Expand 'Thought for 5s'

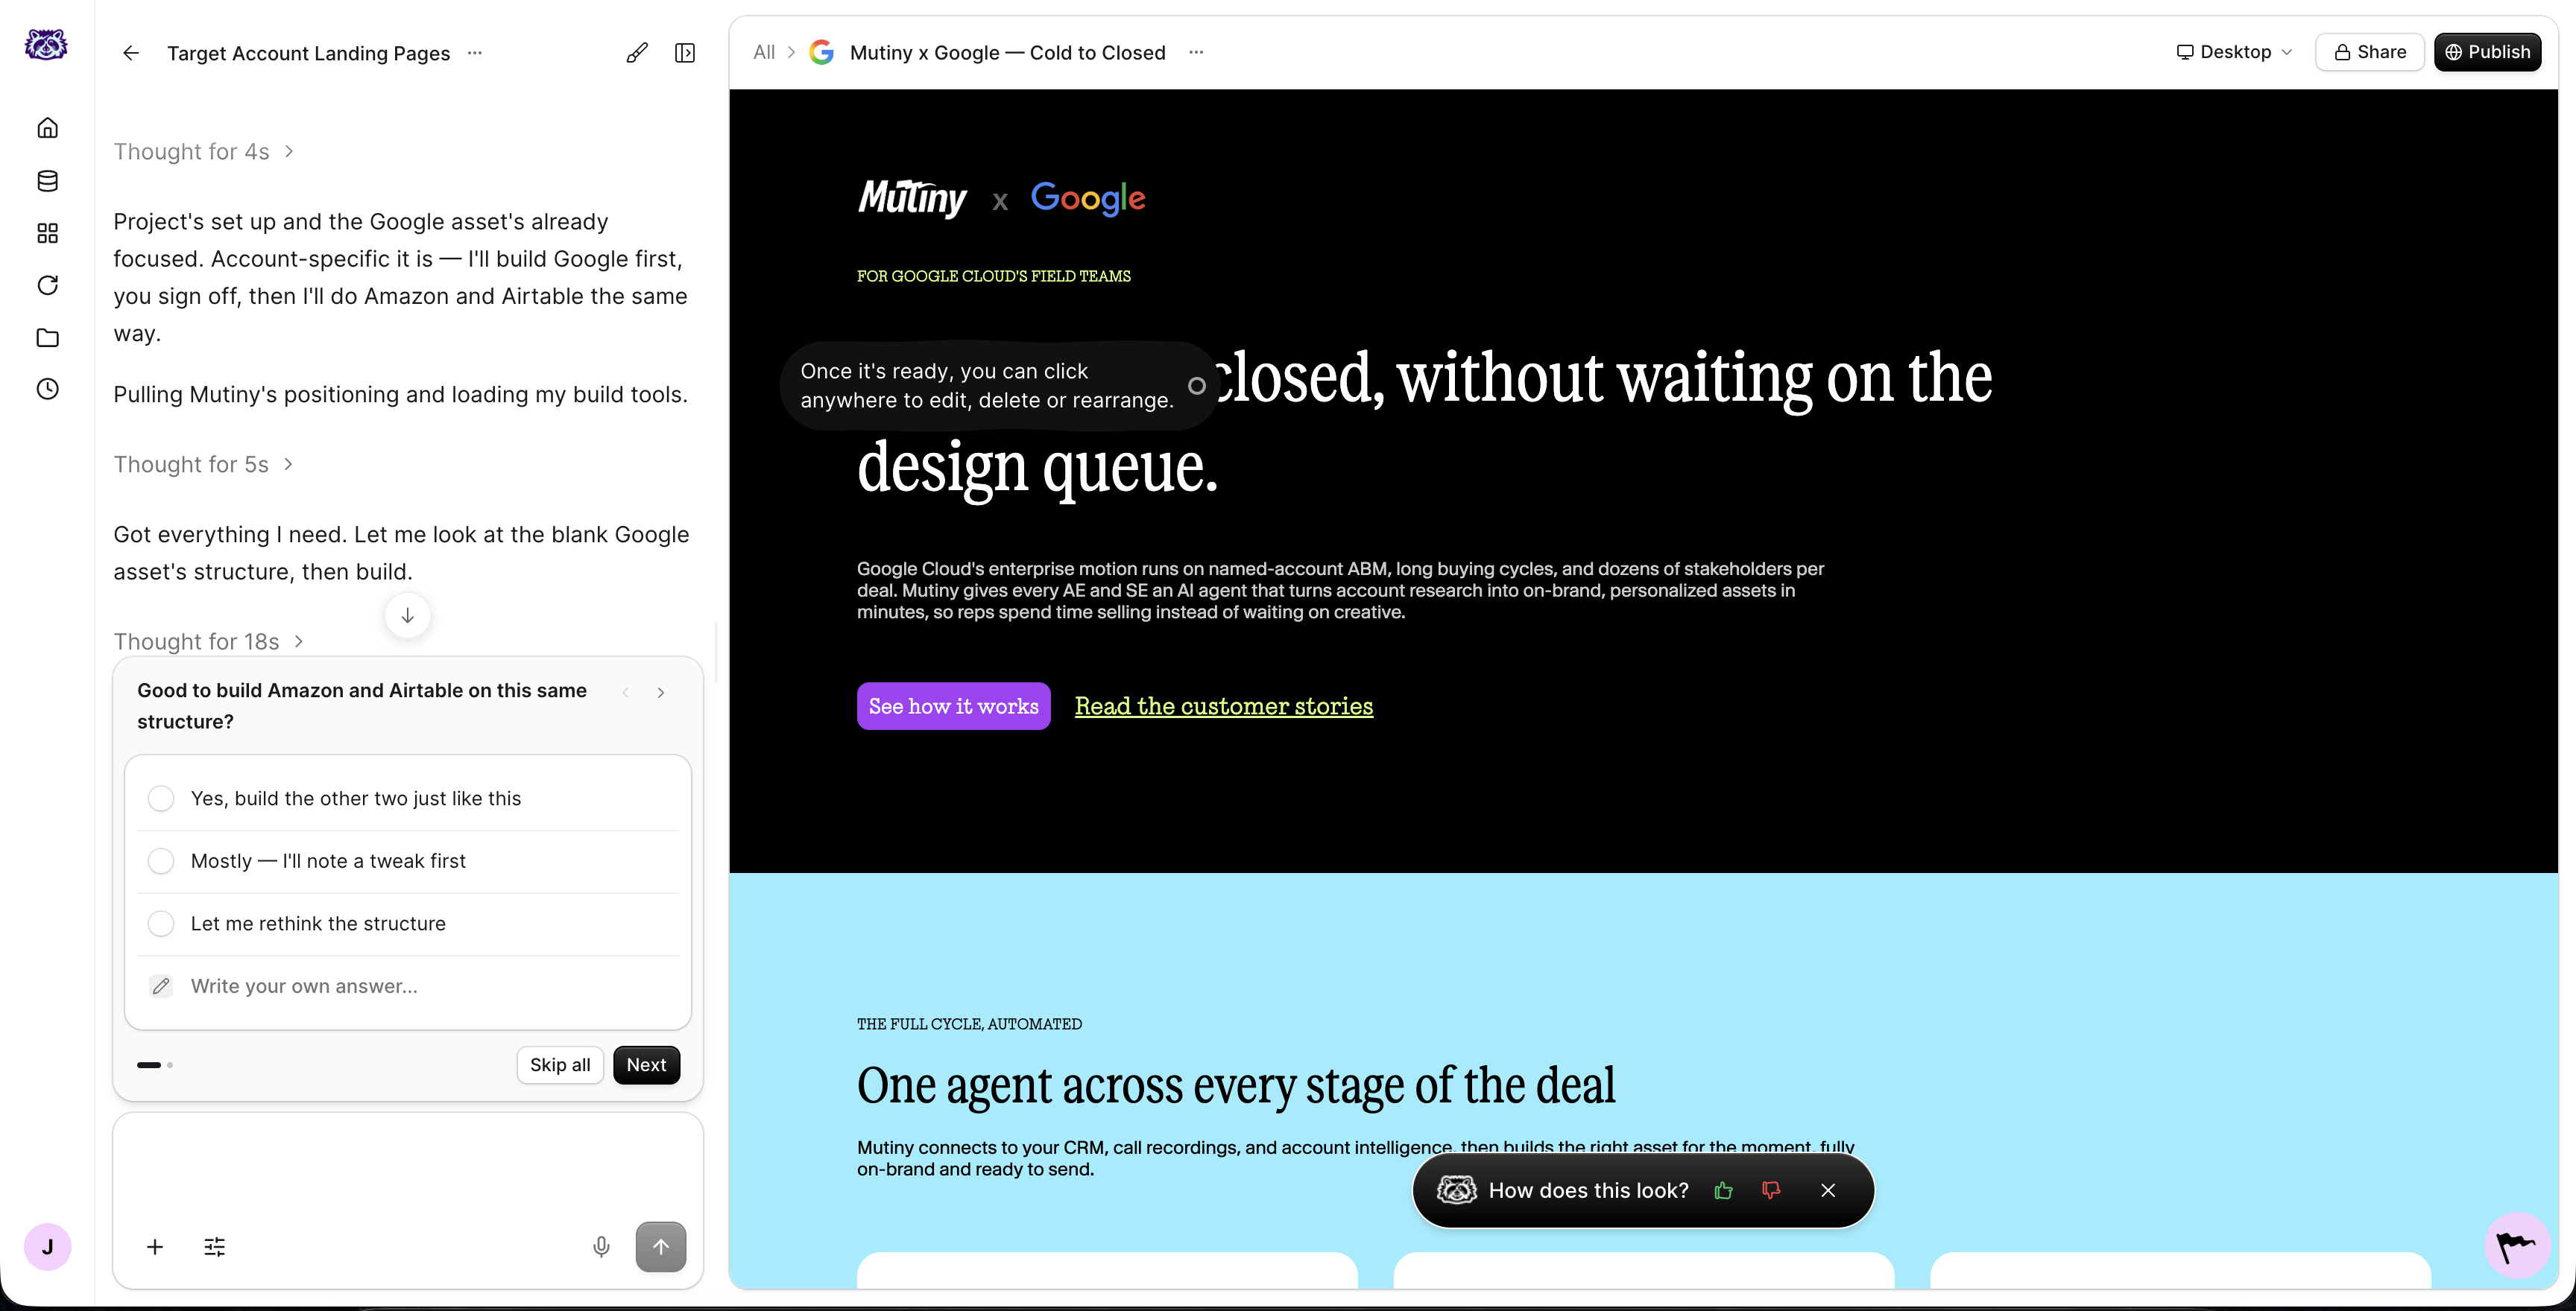[204, 465]
